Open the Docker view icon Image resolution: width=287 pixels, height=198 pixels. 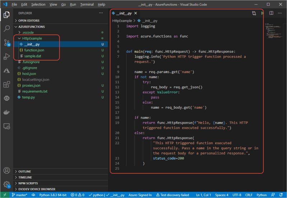[x=6, y=112]
